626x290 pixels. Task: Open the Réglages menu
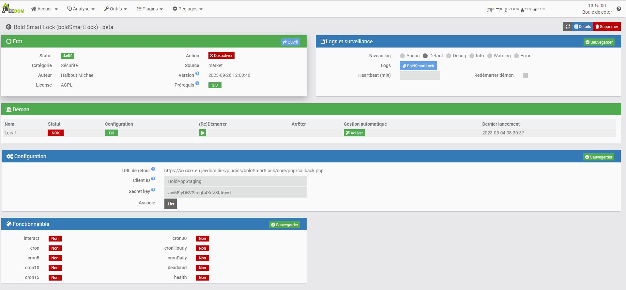(188, 9)
